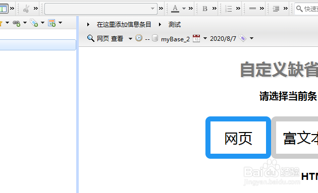318x193 pixels.
Task: Click the purple label tag icon
Action: [x=243, y=38]
